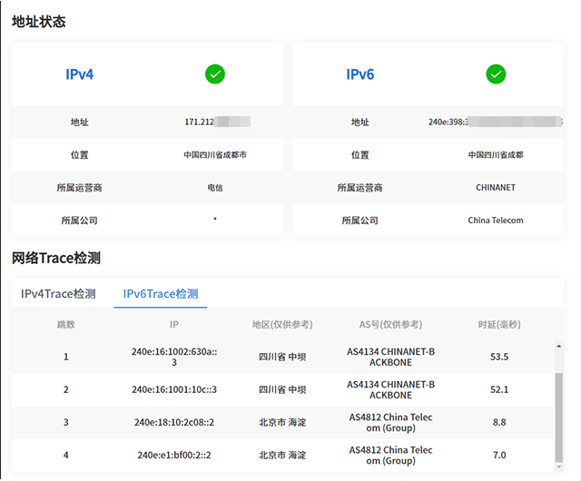
Task: Click the IPv4 heading title
Action: click(x=79, y=74)
